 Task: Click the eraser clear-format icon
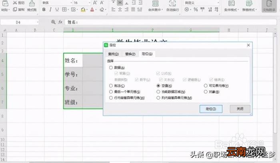[x=102, y=10]
